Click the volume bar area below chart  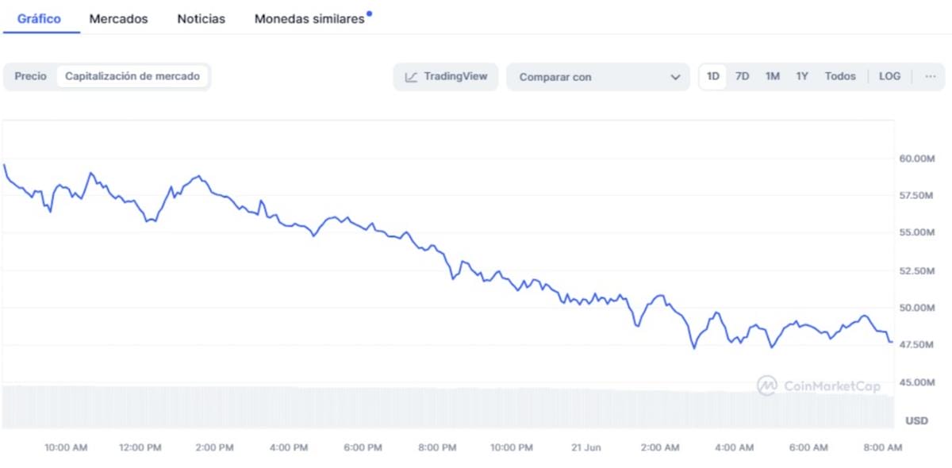pos(444,409)
